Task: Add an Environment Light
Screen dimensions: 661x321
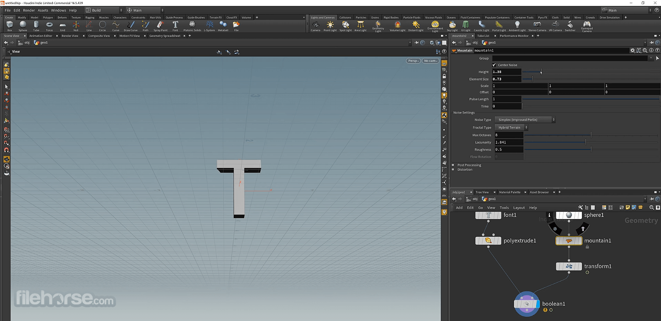Action: pyautogui.click(x=435, y=27)
